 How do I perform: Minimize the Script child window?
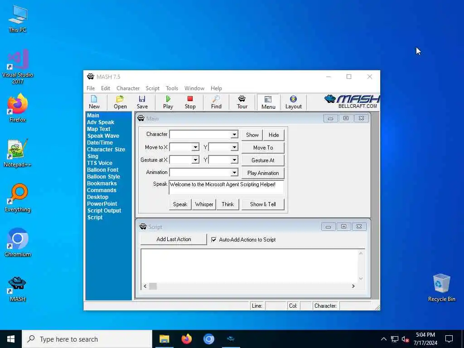pyautogui.click(x=328, y=227)
